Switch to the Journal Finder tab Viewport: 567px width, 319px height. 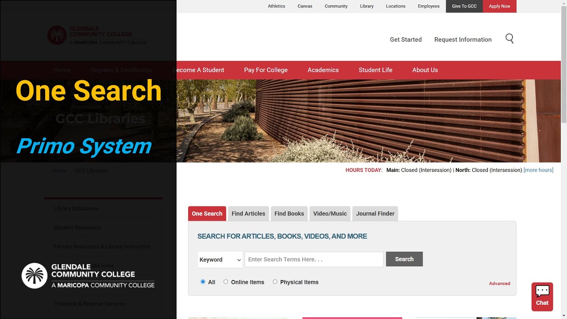pyautogui.click(x=375, y=214)
